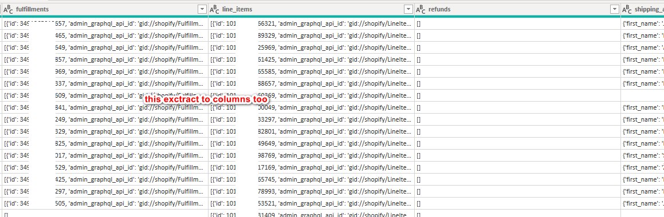The height and width of the screenshot is (217, 664).
Task: Click the ABC type icon for line_items column
Action: [215, 9]
